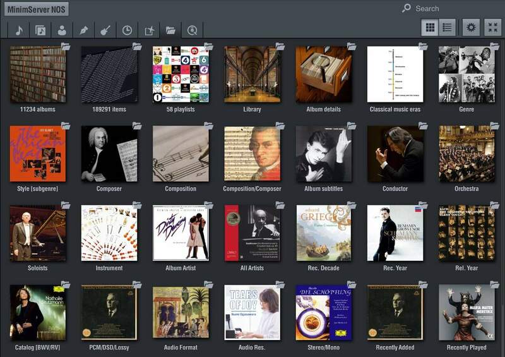Open the clock history icon
Screen dimensions: 505x357
(x=127, y=30)
